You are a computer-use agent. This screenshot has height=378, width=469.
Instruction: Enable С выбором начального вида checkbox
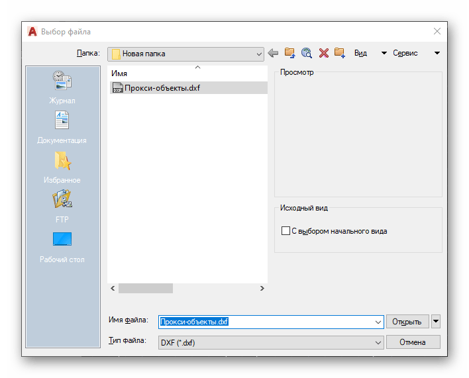pyautogui.click(x=286, y=230)
